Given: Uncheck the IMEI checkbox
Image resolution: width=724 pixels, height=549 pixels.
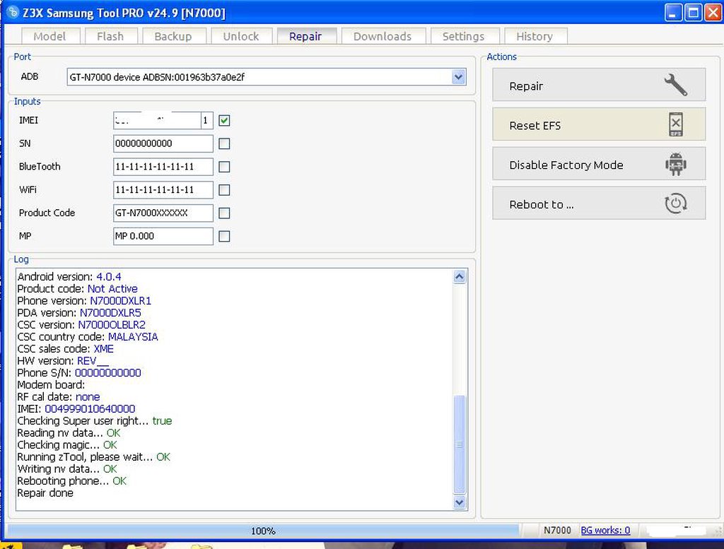Looking at the screenshot, I should click(x=224, y=121).
